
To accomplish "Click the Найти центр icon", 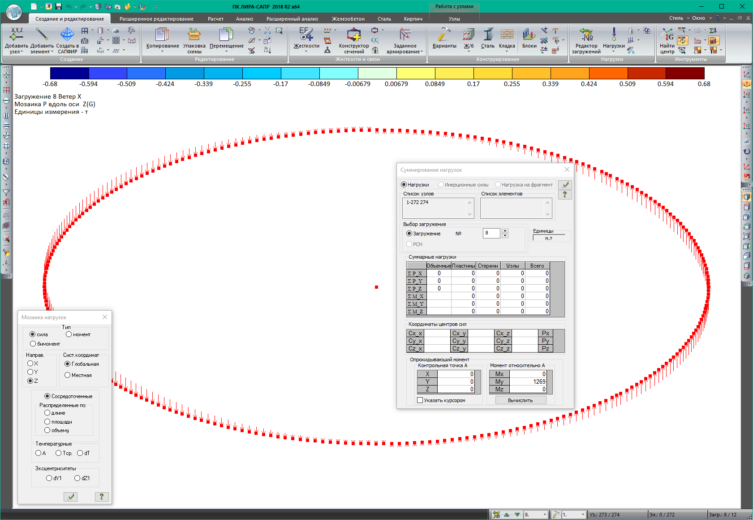I will coord(667,35).
